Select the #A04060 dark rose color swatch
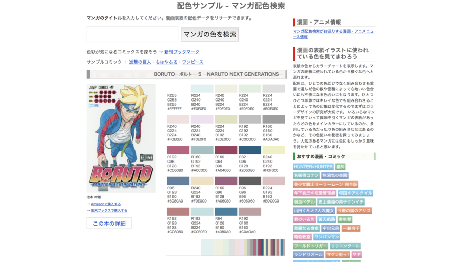The width and height of the screenshot is (462, 262). point(226,150)
